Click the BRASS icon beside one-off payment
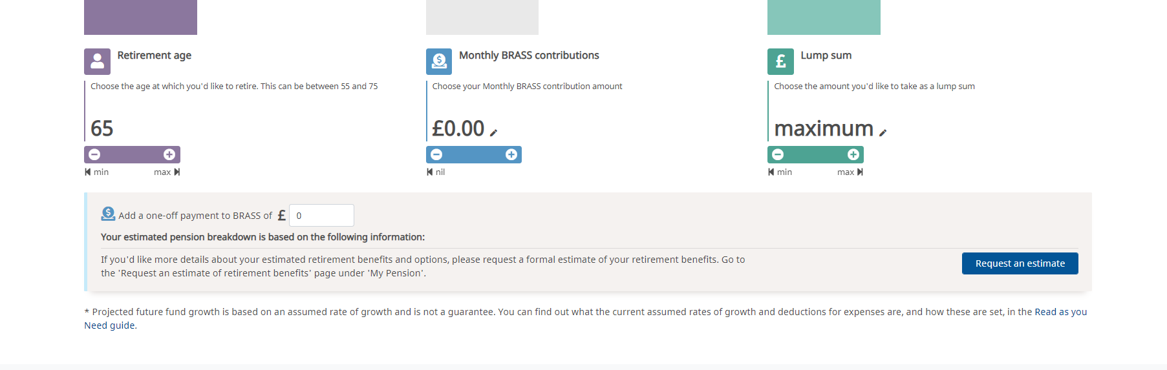This screenshot has height=370, width=1167. point(108,214)
